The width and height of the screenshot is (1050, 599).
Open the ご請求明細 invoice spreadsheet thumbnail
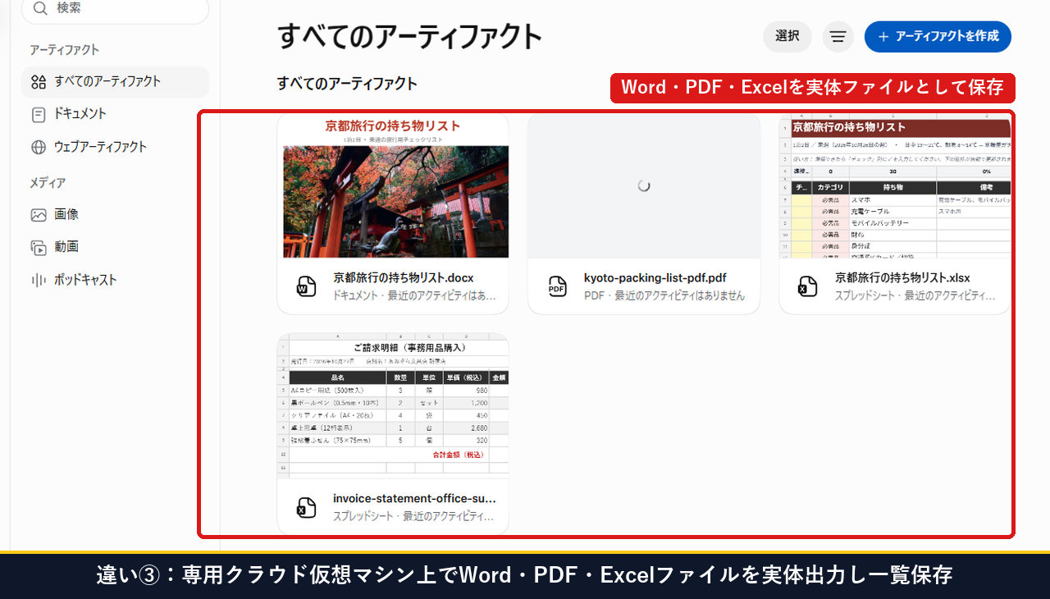(393, 406)
